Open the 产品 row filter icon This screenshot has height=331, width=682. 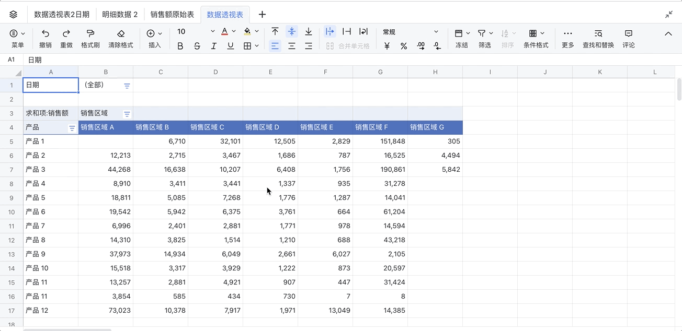(x=72, y=128)
